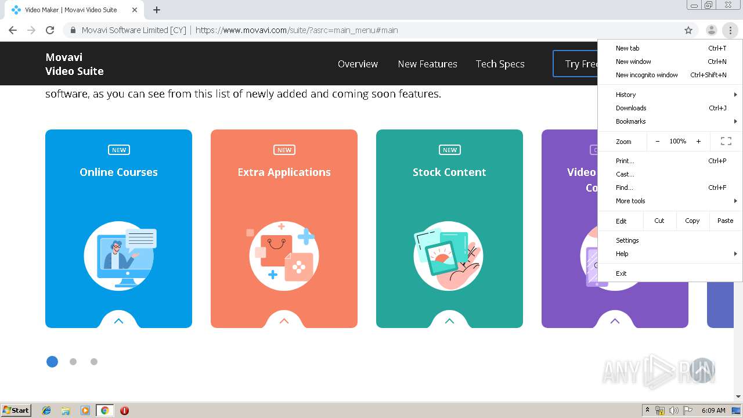Choose New window from Chrome menu
Screen dimensions: 743x418
[670, 62]
